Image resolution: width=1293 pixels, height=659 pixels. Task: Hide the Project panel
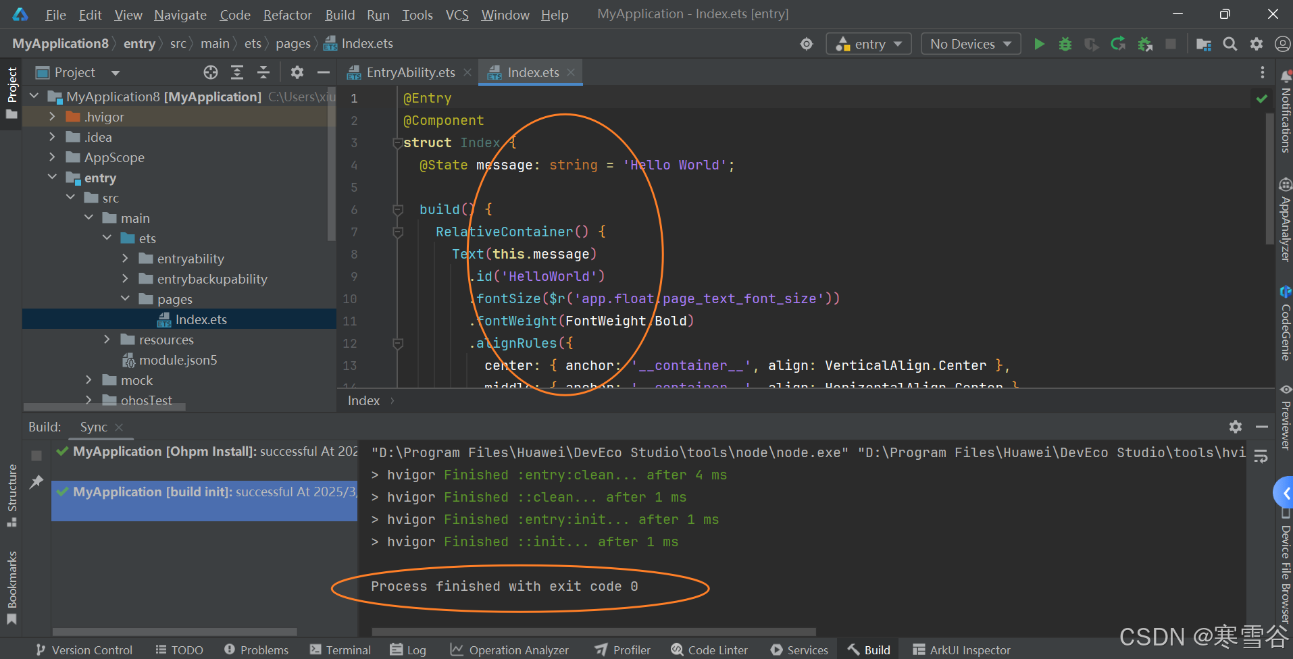click(324, 72)
